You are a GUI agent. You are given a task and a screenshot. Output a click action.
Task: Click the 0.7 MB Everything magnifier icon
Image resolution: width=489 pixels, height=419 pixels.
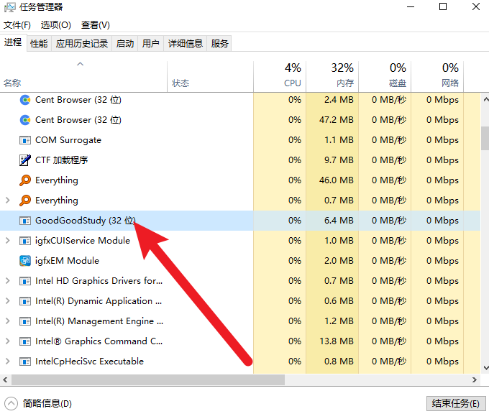(25, 201)
